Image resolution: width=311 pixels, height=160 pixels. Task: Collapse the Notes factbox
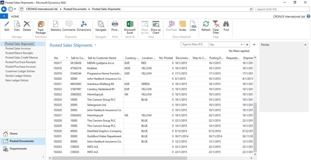(305, 45)
